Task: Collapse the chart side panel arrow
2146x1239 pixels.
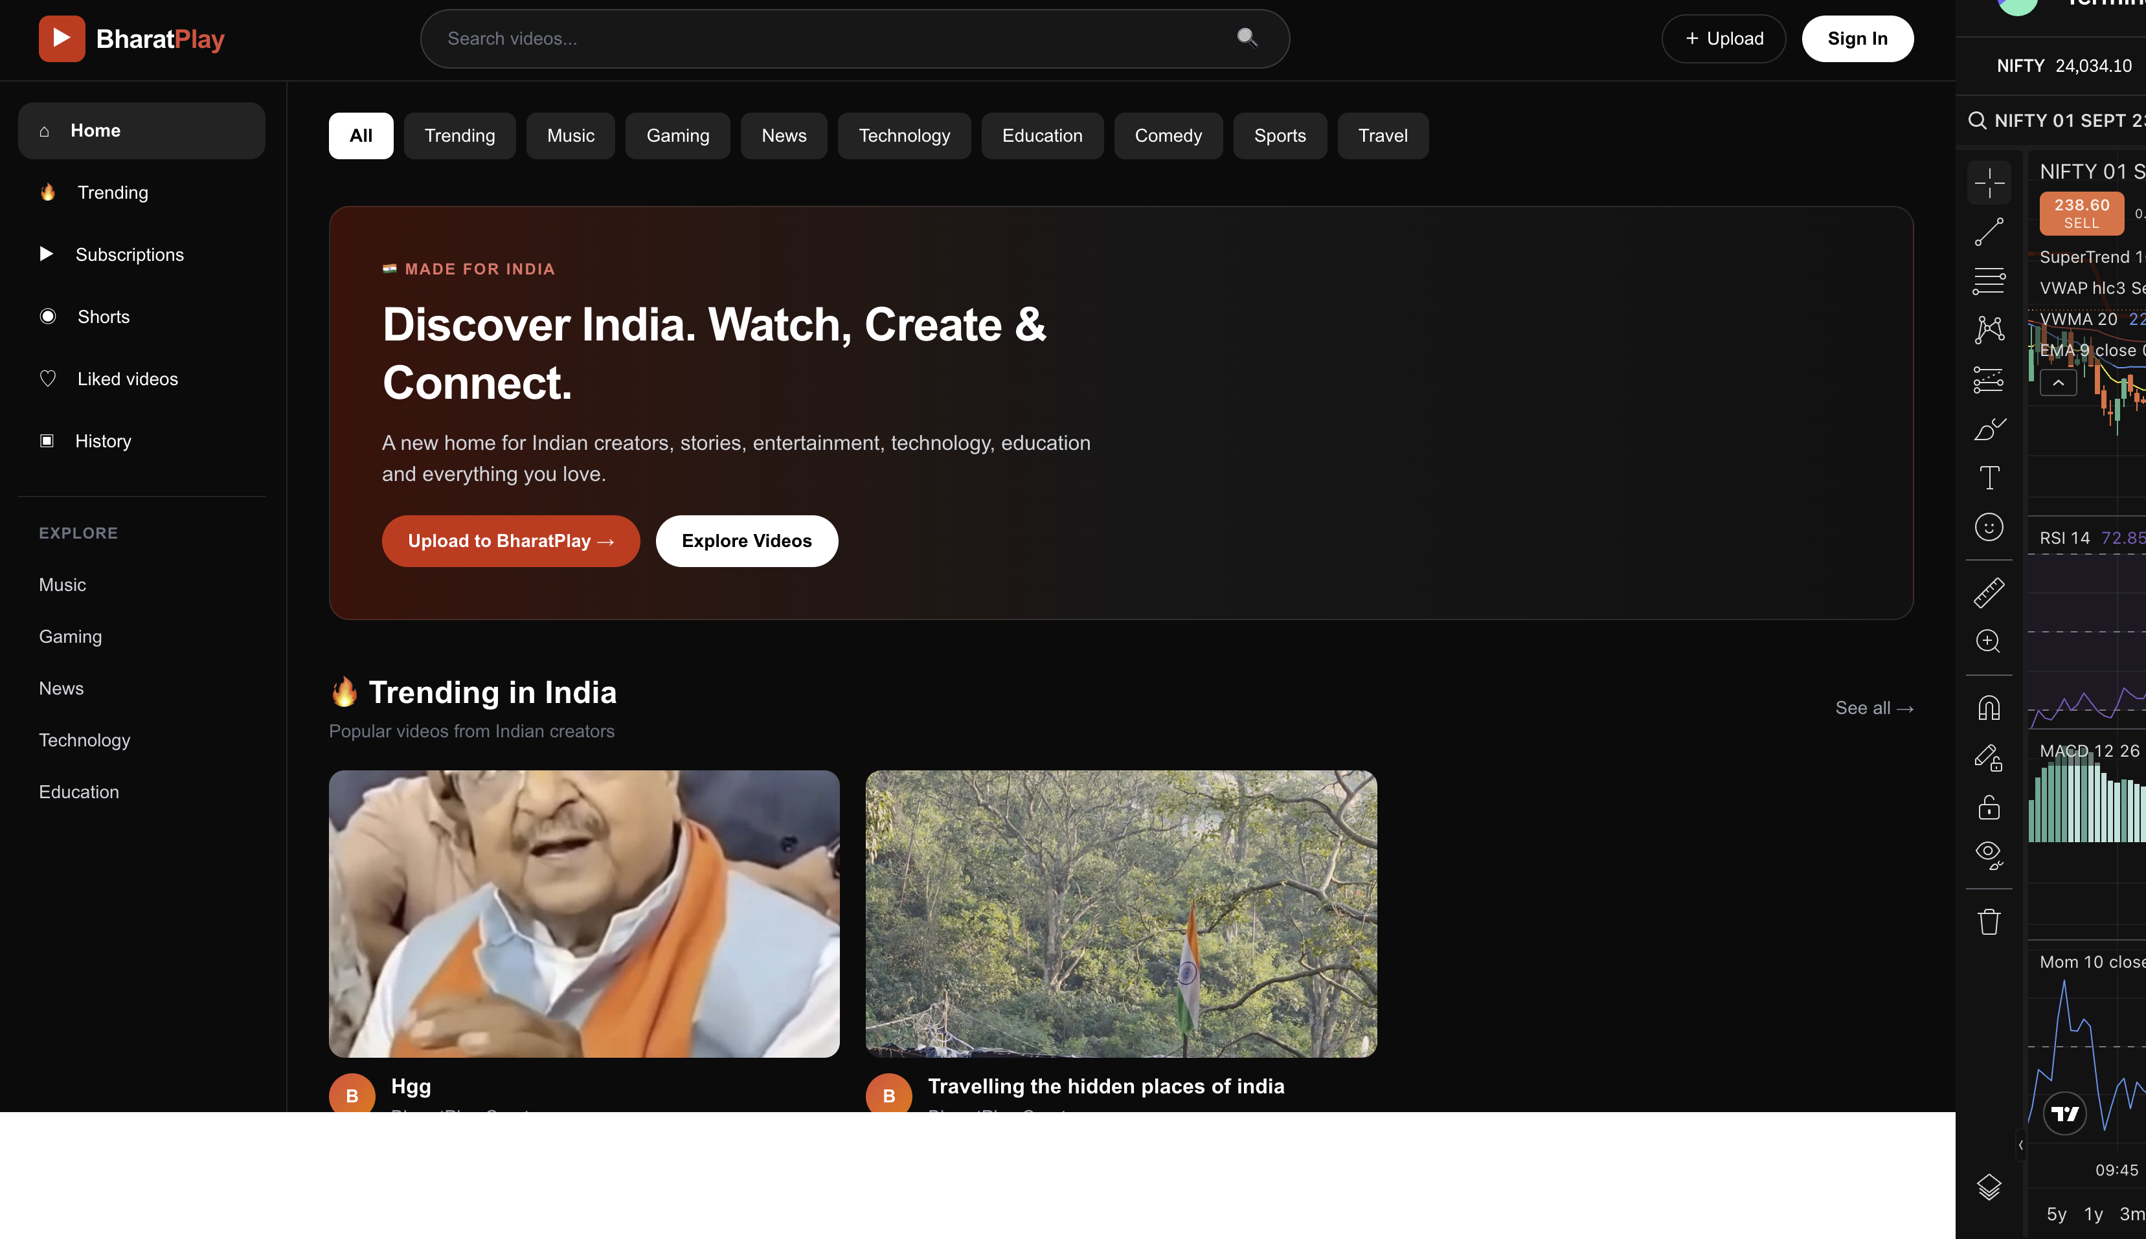Action: tap(2021, 1144)
